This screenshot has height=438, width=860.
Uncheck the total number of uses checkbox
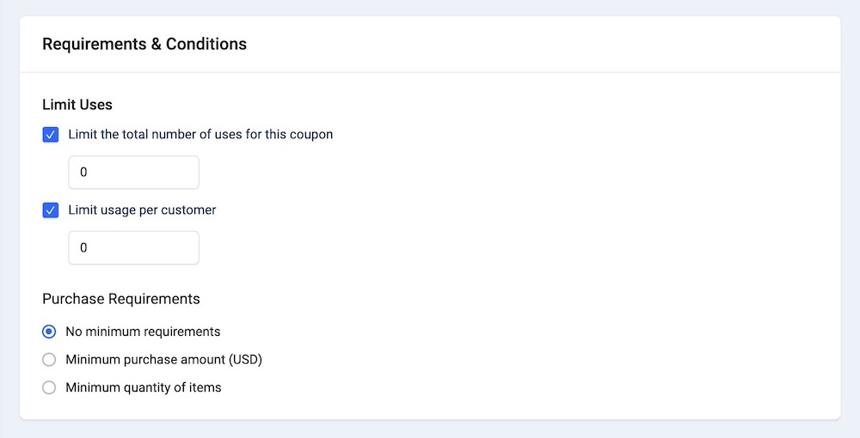pos(50,135)
